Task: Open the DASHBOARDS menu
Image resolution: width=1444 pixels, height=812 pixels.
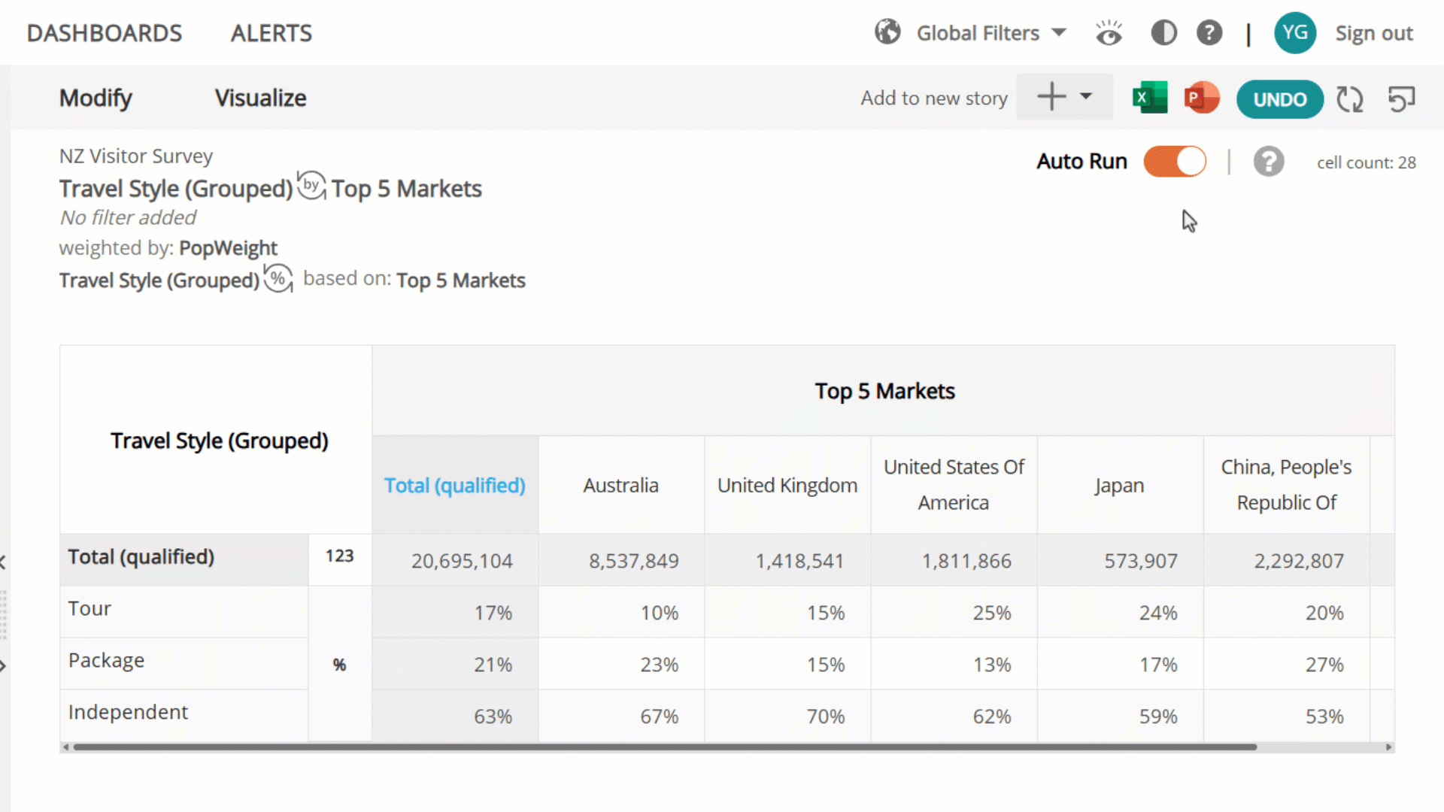Action: [105, 33]
